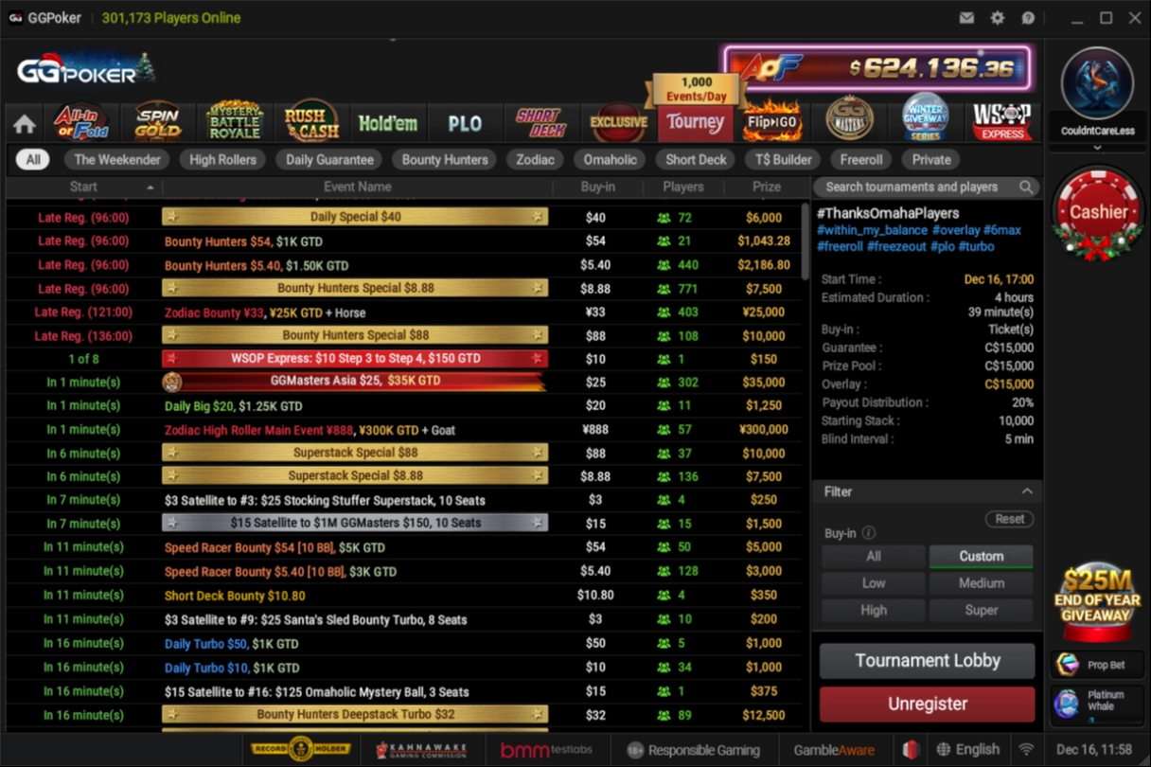The image size is (1151, 767).
Task: Sort by the Players column header
Action: (x=683, y=187)
